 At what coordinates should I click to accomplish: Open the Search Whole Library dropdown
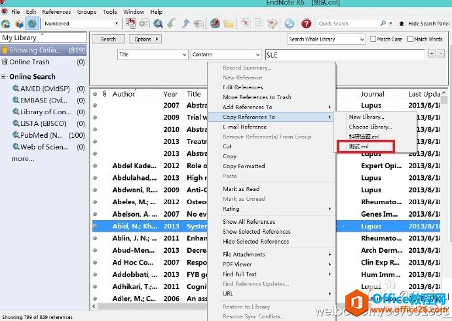click(326, 39)
